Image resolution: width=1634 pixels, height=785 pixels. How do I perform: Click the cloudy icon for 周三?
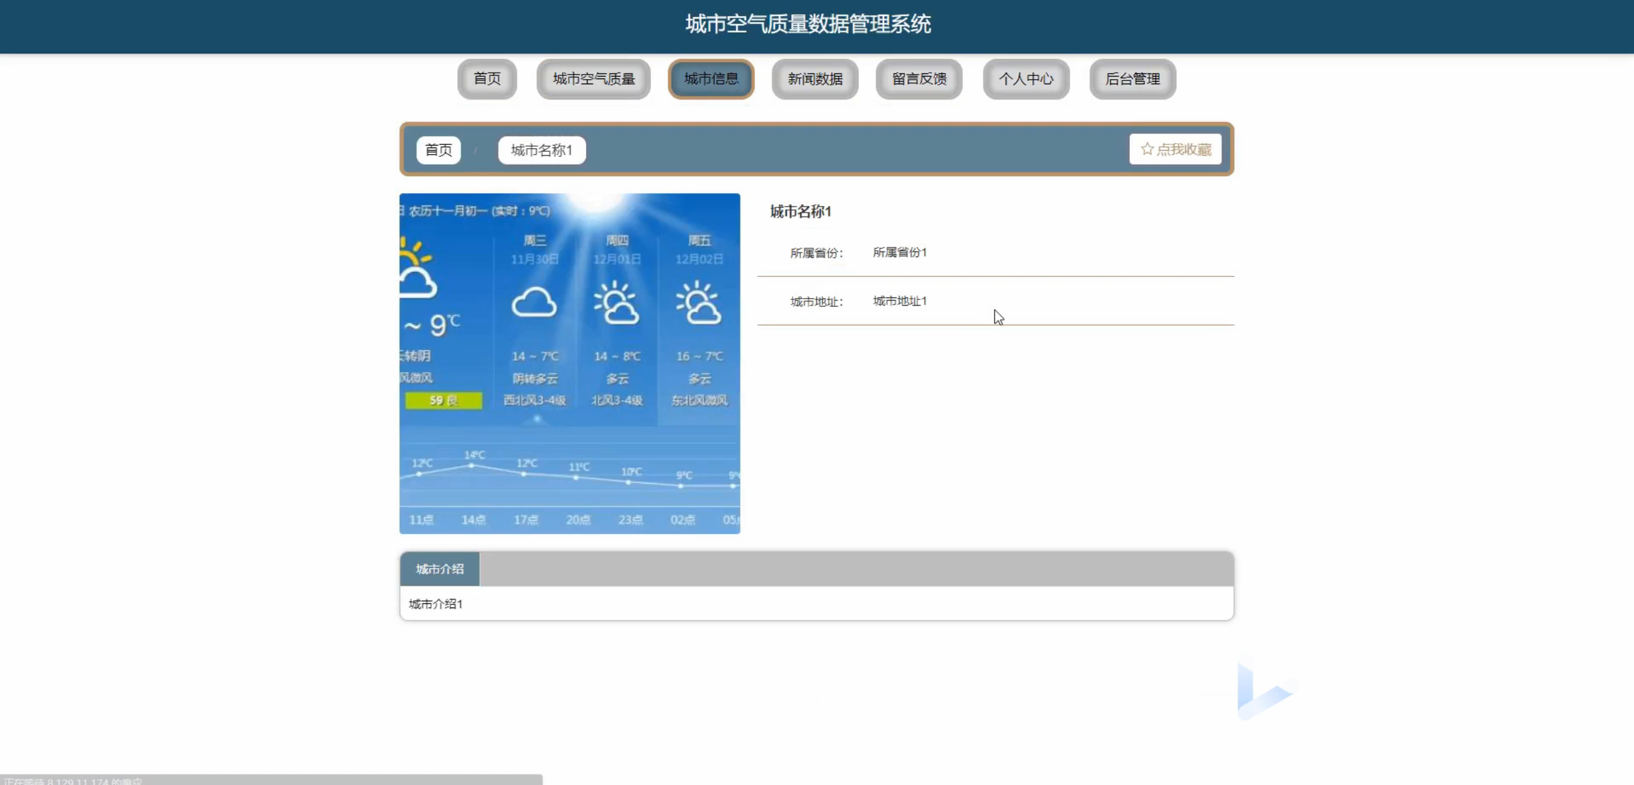coord(534,303)
